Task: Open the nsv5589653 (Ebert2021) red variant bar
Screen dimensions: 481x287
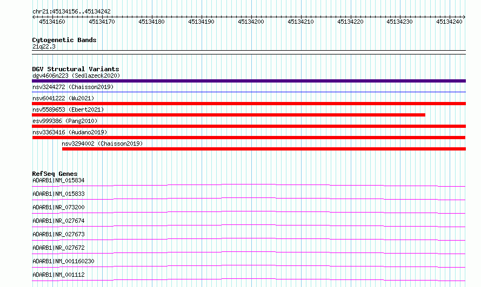Action: (229, 115)
